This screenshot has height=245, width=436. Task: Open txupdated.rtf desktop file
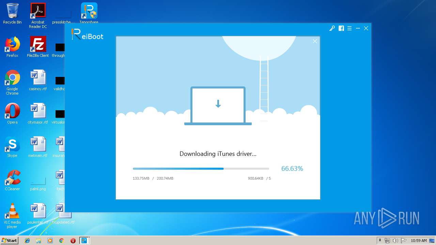point(63,214)
